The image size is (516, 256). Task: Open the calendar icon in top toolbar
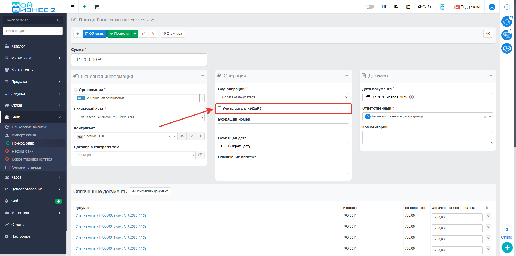tap(408, 7)
